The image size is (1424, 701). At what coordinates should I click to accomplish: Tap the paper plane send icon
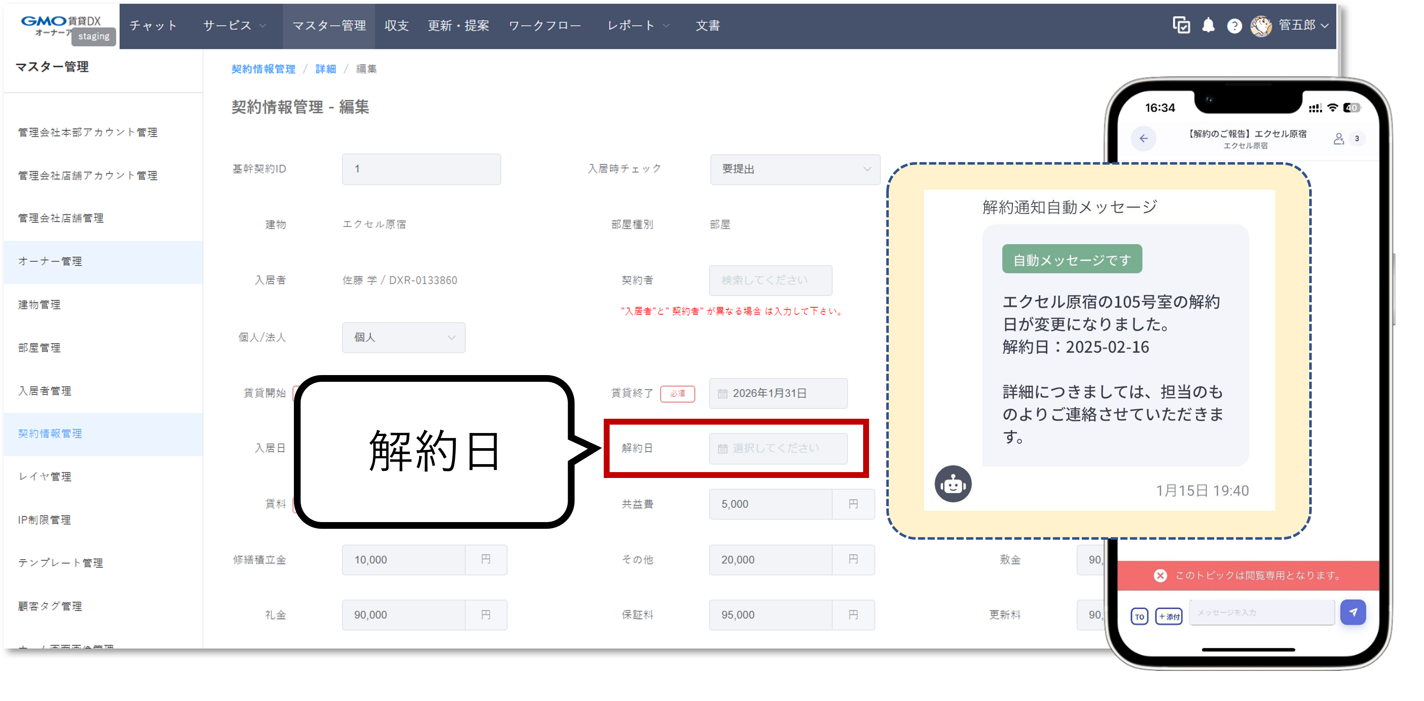(1353, 612)
